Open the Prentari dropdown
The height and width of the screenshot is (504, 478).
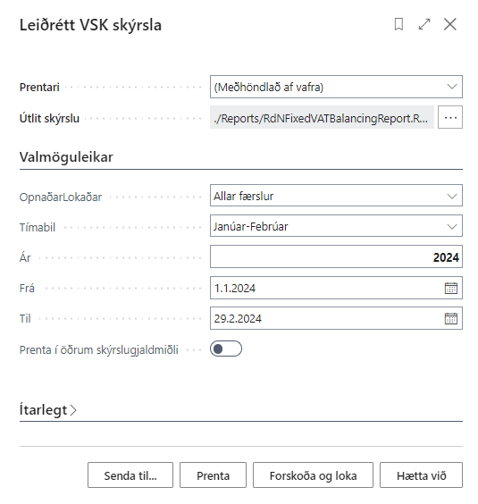(x=336, y=87)
